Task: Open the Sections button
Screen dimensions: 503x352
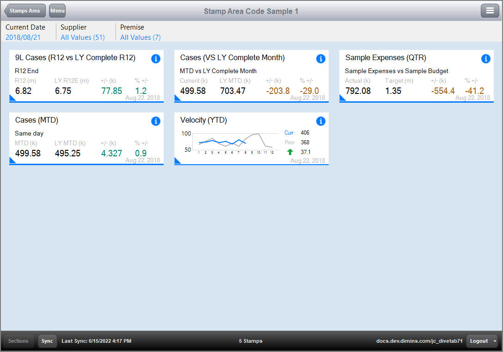Action: coord(18,341)
